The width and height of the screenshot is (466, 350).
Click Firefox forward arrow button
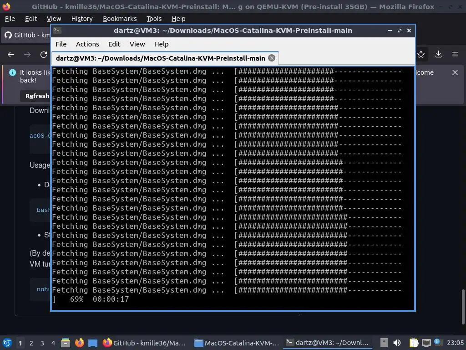point(27,55)
